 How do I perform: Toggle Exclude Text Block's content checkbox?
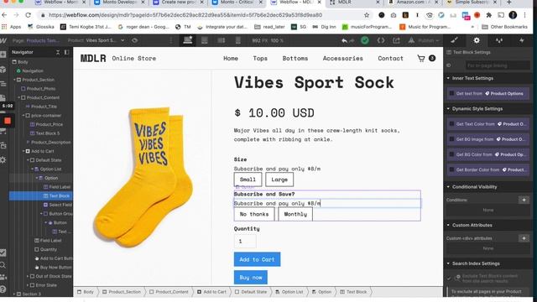point(450,278)
